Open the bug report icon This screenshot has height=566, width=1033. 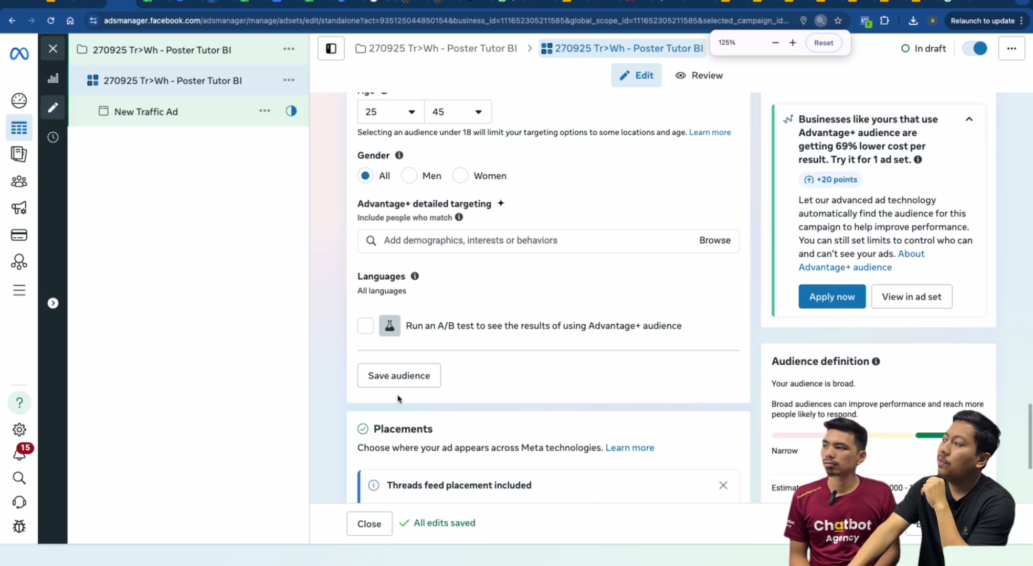point(19,526)
